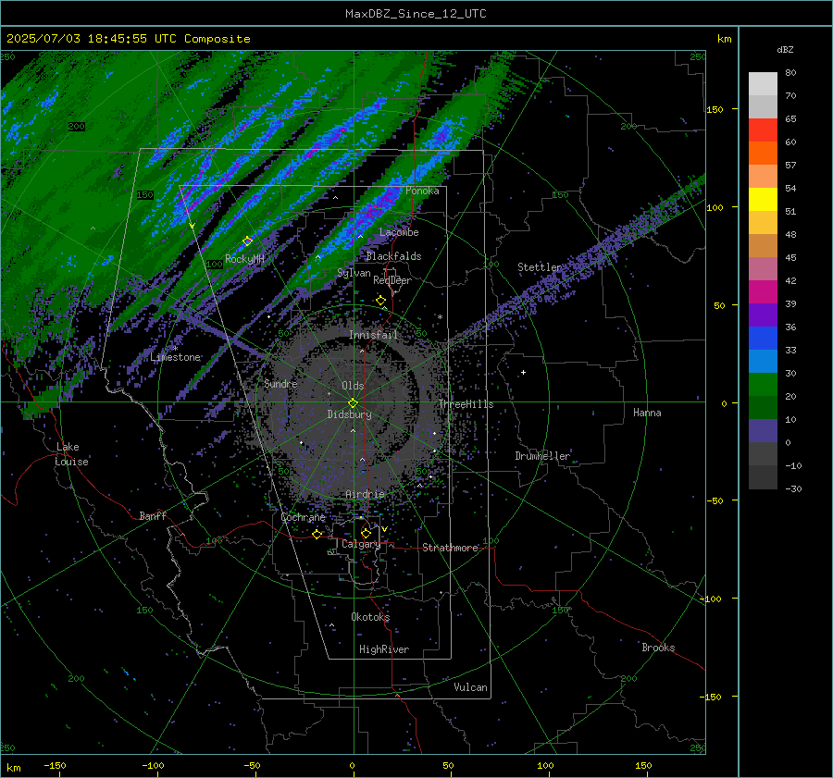Click the RedDeer city label
The height and width of the screenshot is (778, 833).
point(392,280)
